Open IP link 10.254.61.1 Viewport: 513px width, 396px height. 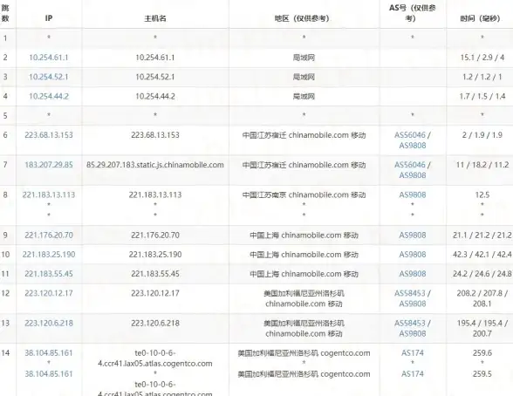click(x=49, y=58)
